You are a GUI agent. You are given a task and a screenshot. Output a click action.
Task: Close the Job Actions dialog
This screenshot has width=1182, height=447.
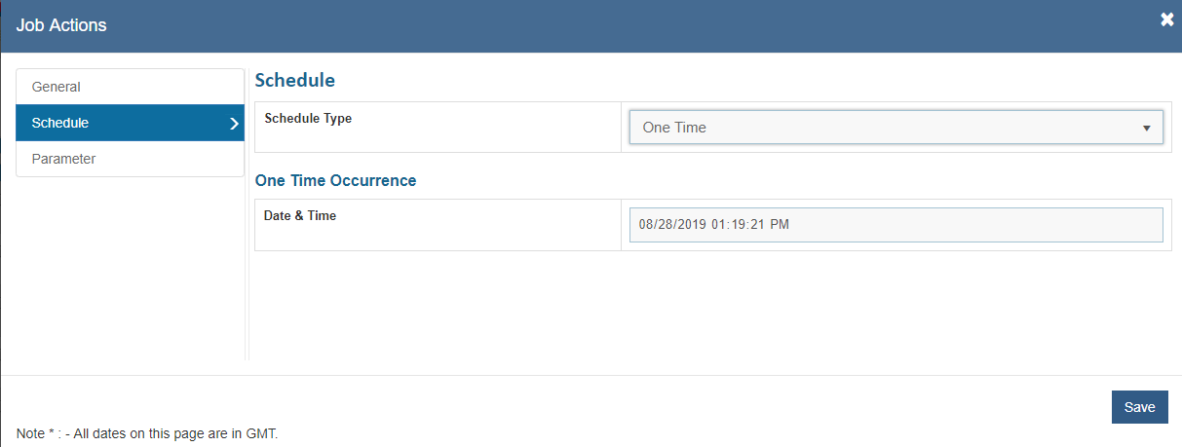tap(1166, 19)
